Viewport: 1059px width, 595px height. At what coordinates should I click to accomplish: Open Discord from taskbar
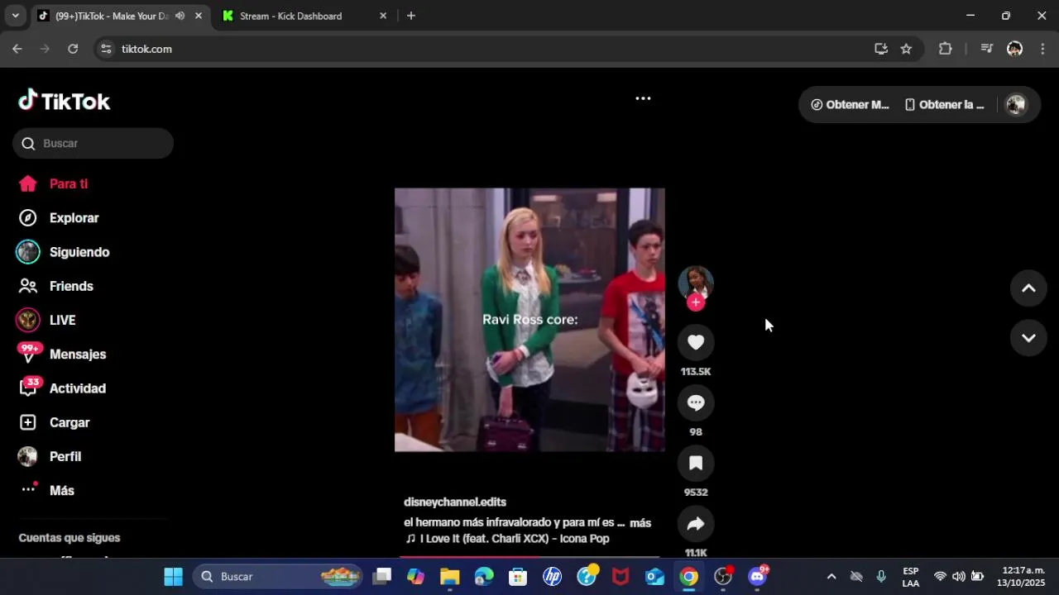pos(758,577)
